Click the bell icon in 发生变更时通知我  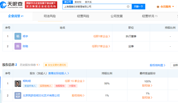(46, 65)
